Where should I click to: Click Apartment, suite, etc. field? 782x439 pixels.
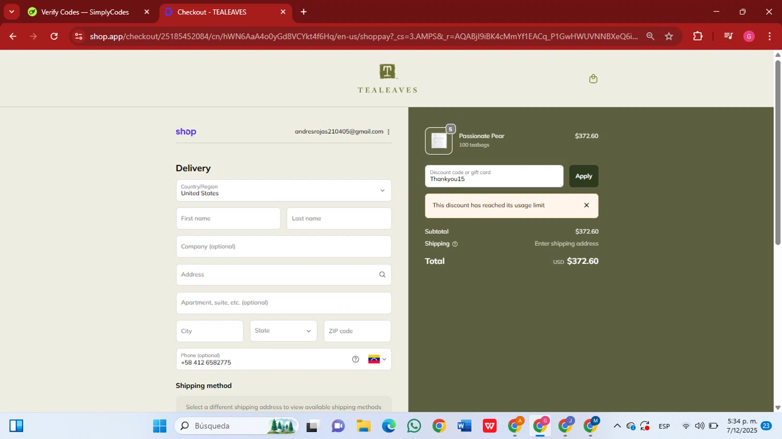284,303
